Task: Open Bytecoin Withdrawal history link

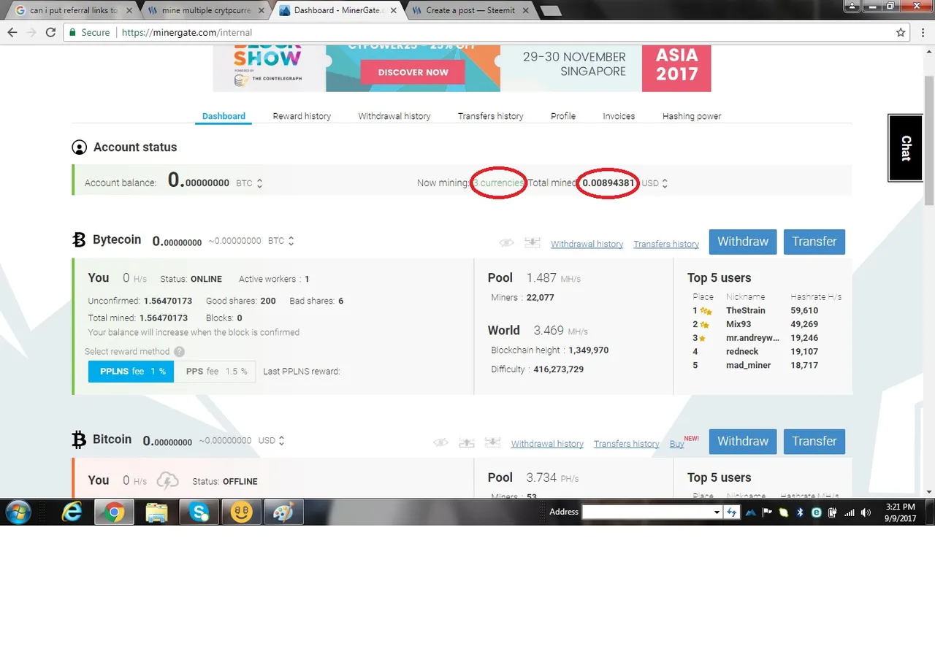Action: coord(587,244)
